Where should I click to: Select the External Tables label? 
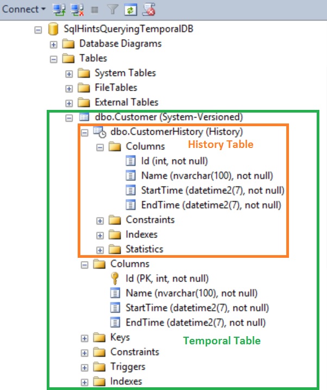[x=127, y=102]
